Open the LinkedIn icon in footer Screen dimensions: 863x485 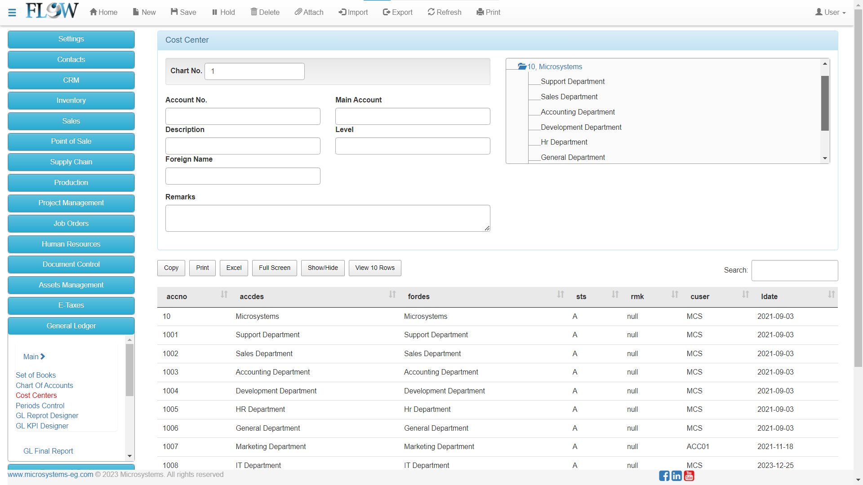(676, 476)
